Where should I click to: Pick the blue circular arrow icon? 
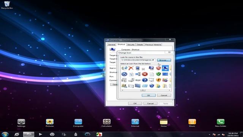click(x=124, y=74)
